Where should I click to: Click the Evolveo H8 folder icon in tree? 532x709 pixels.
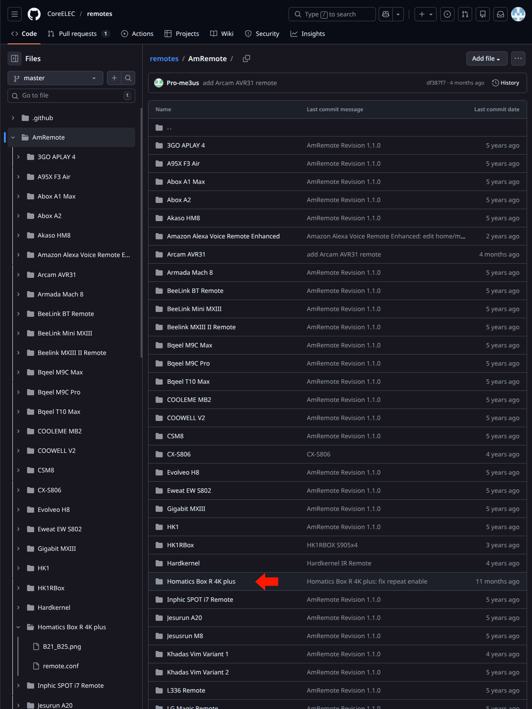pos(31,510)
